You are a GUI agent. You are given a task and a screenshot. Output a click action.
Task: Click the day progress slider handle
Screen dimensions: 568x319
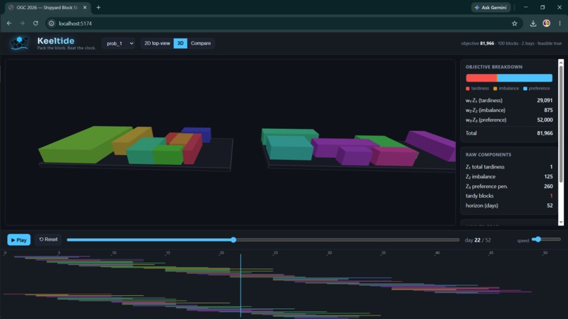[x=234, y=239]
